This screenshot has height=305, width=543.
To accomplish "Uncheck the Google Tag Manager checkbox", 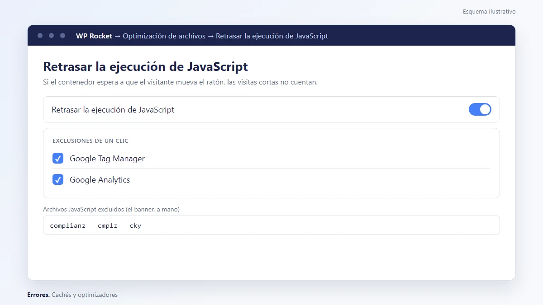I will coord(58,158).
